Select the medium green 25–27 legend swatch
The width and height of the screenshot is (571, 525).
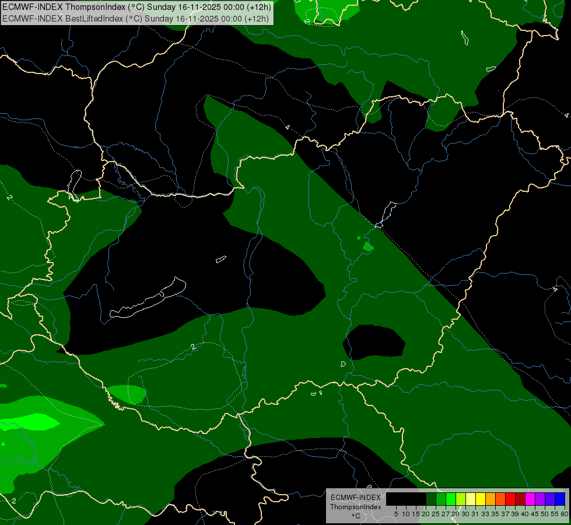(441, 499)
